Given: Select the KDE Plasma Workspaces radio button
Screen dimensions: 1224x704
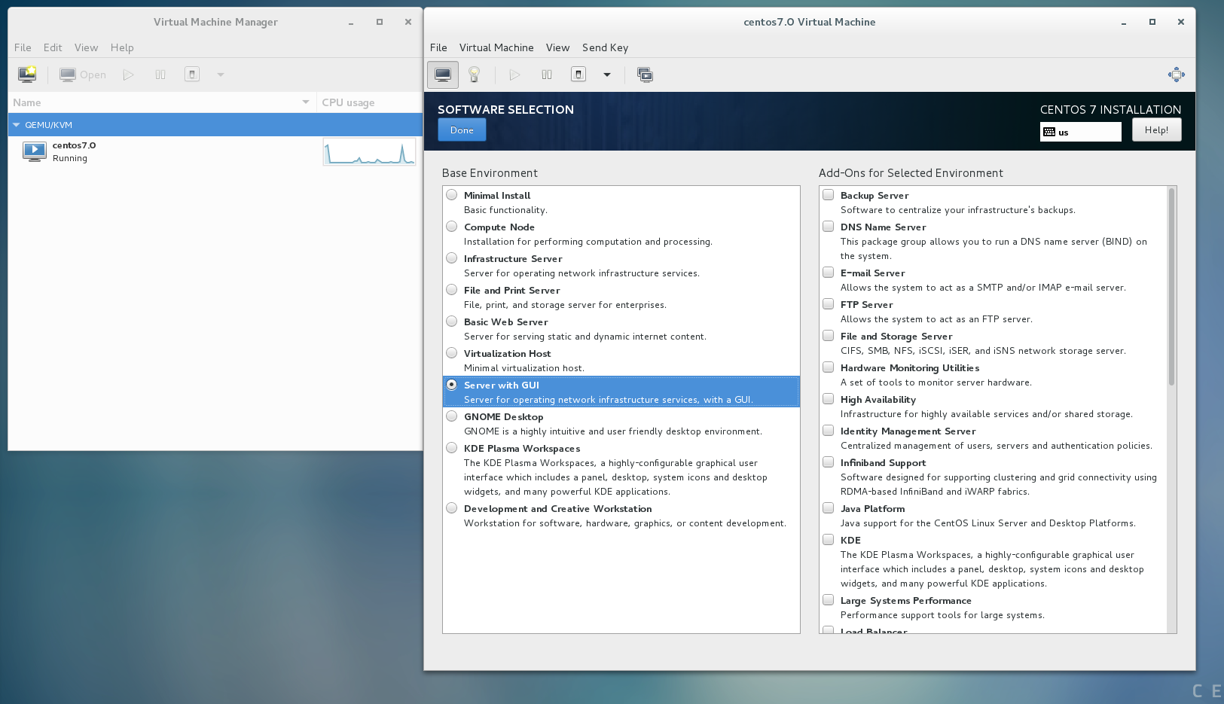Looking at the screenshot, I should 452,448.
